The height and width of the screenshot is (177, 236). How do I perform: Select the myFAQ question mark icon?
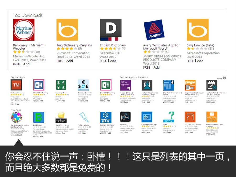coord(169,117)
